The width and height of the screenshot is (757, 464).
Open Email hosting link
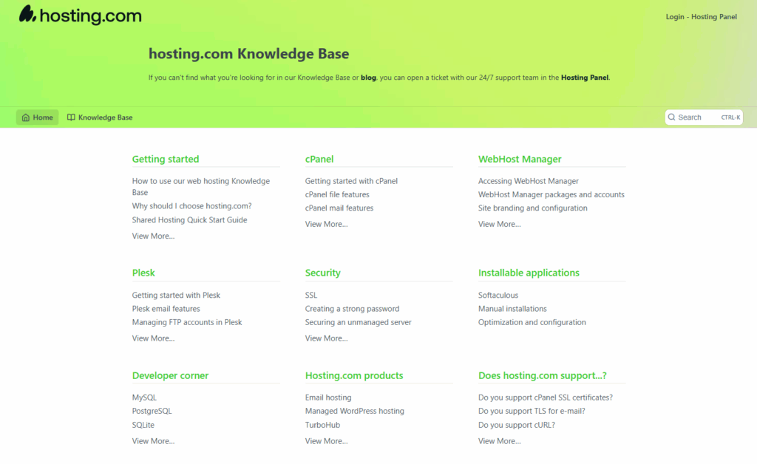(327, 398)
